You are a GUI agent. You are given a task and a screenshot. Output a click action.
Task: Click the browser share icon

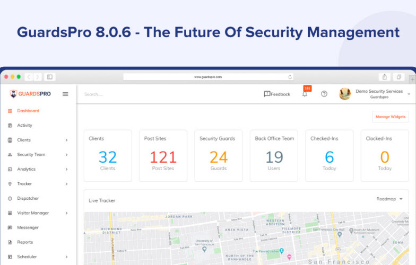coord(384,77)
